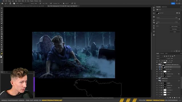Open the Filter menu
Viewport: 182px width, 102px height.
(23, 1)
